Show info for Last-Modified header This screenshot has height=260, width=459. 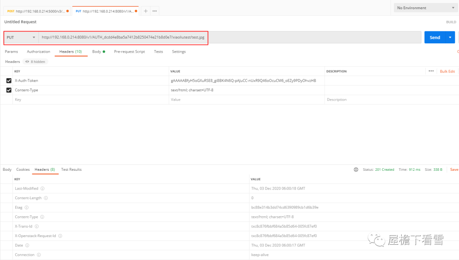point(42,189)
